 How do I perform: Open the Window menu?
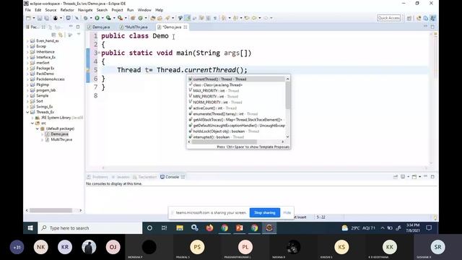click(144, 10)
